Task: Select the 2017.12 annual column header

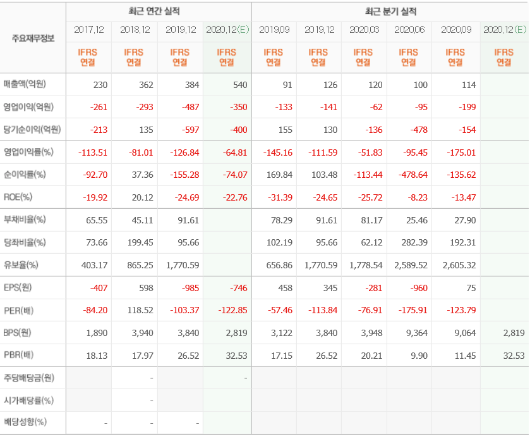Action: pos(89,30)
